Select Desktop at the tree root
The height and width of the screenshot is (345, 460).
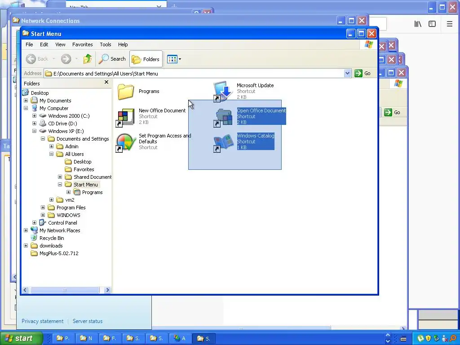pos(40,93)
